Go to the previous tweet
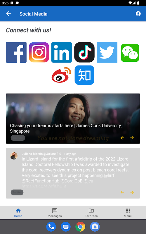The height and width of the screenshot is (234, 146). pos(122,192)
